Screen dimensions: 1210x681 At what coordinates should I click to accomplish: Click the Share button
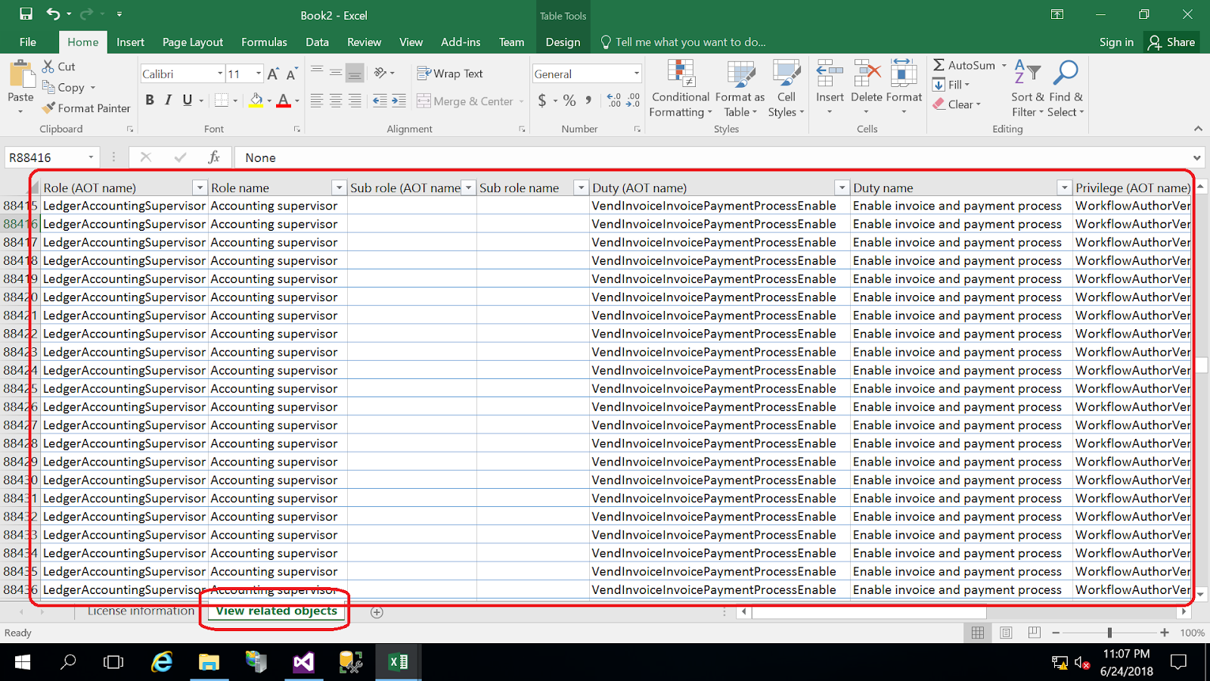point(1171,42)
